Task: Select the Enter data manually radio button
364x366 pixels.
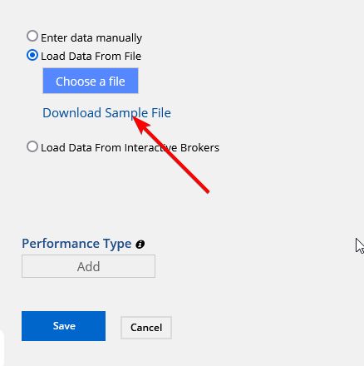Action: point(32,36)
